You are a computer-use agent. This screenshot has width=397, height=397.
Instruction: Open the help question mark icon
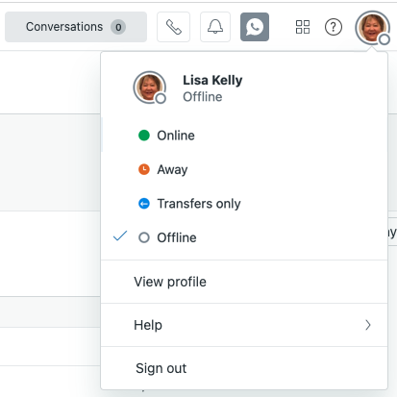point(334,27)
